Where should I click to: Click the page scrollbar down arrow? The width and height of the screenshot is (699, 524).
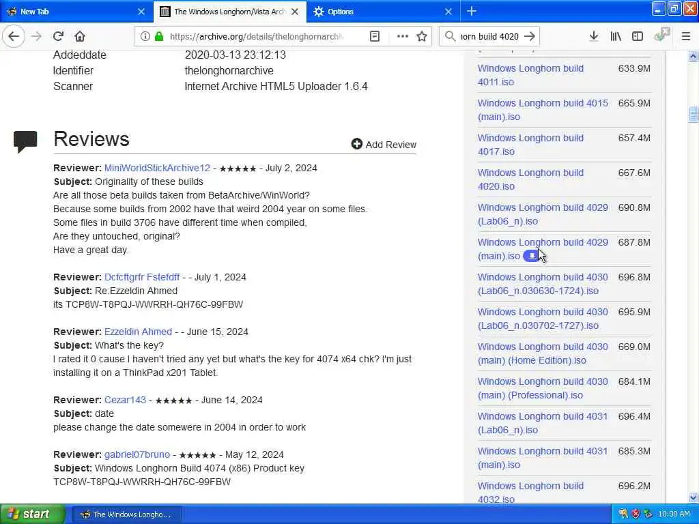693,497
